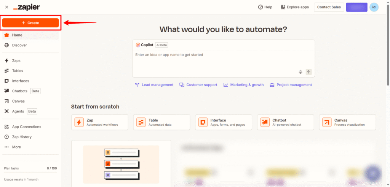Image resolution: width=390 pixels, height=187 pixels.
Task: Click the Chatbots icon in sidebar
Action: [x=7, y=91]
